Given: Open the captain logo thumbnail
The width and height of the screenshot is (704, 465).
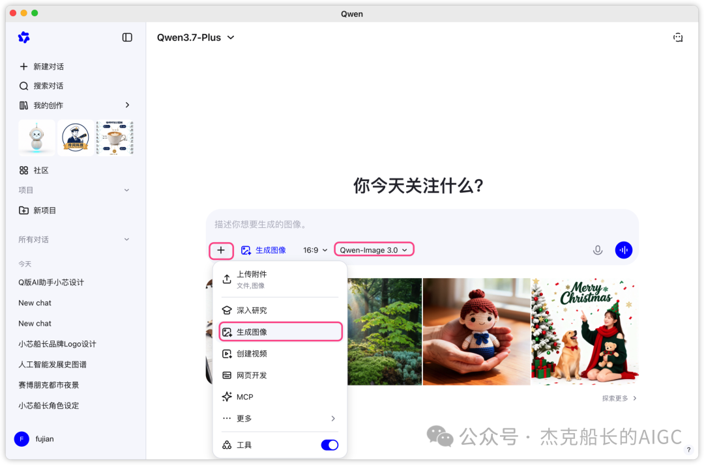Looking at the screenshot, I should coord(76,137).
